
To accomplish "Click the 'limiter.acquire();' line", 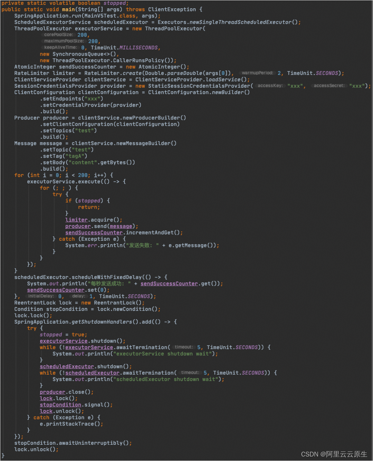I will coord(94,220).
